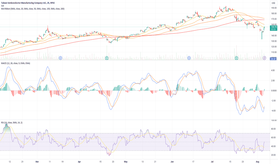Click the 4.00 label on MACD scale
This screenshot has width=278, height=164.
(273, 71)
